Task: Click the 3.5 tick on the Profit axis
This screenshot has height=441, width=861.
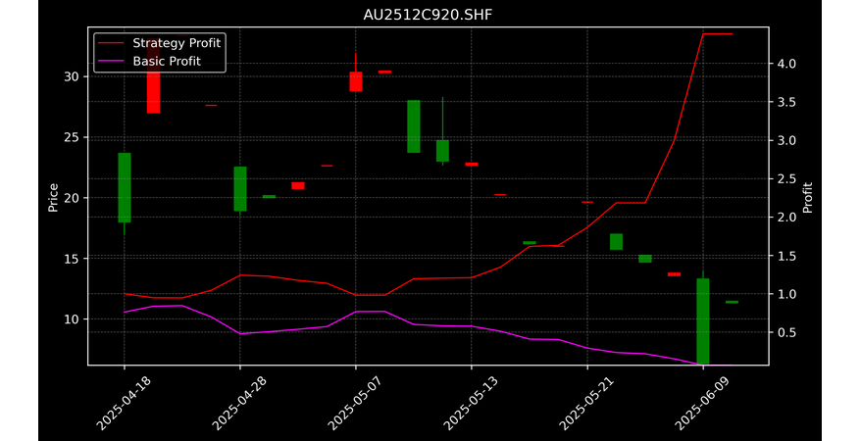Action: pyautogui.click(x=786, y=102)
